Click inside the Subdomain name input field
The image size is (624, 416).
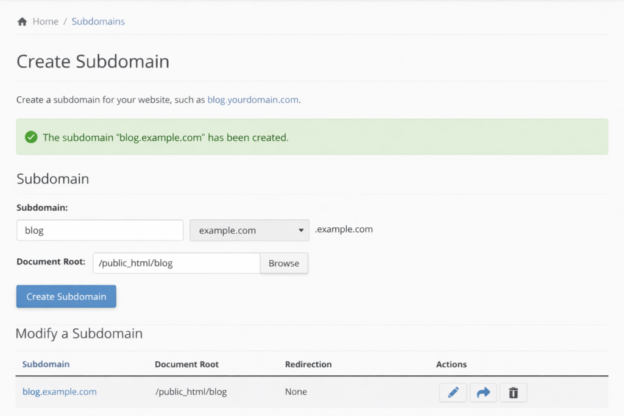pos(99,230)
